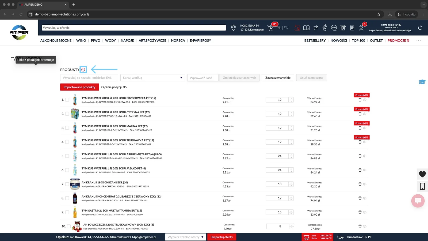Toggle eye icon for CYTRYNA product row
The width and height of the screenshot is (428, 241).
click(365, 114)
